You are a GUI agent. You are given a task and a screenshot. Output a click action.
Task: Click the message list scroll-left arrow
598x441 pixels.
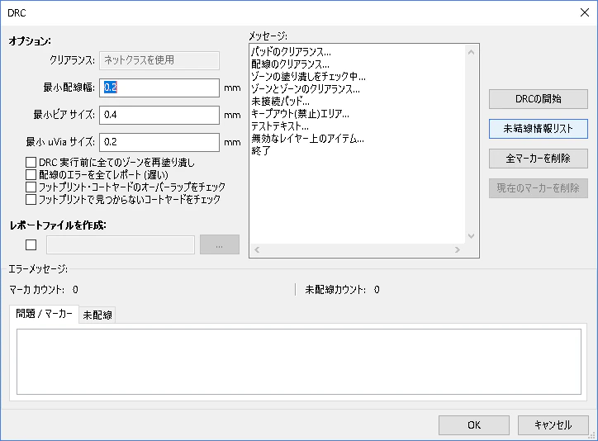click(x=257, y=249)
